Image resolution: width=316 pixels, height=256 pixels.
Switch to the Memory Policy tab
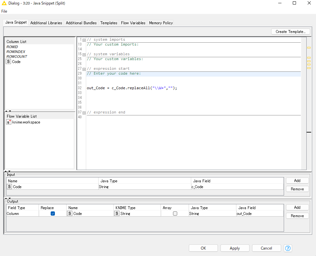[161, 23]
